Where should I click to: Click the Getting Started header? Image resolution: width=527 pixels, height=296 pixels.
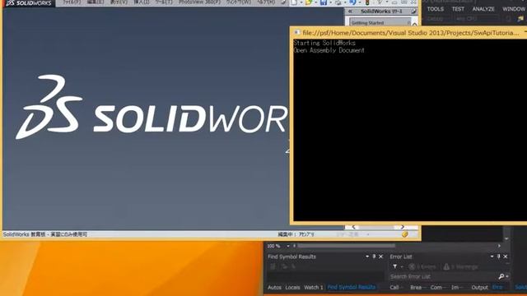380,23
